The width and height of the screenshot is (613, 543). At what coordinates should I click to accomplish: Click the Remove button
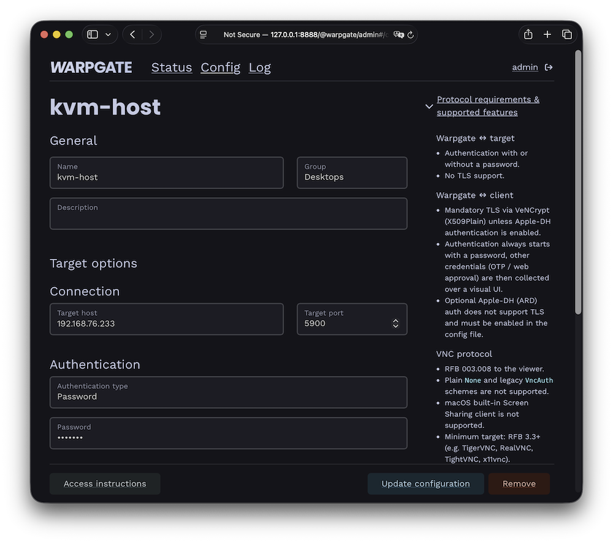[x=519, y=484]
